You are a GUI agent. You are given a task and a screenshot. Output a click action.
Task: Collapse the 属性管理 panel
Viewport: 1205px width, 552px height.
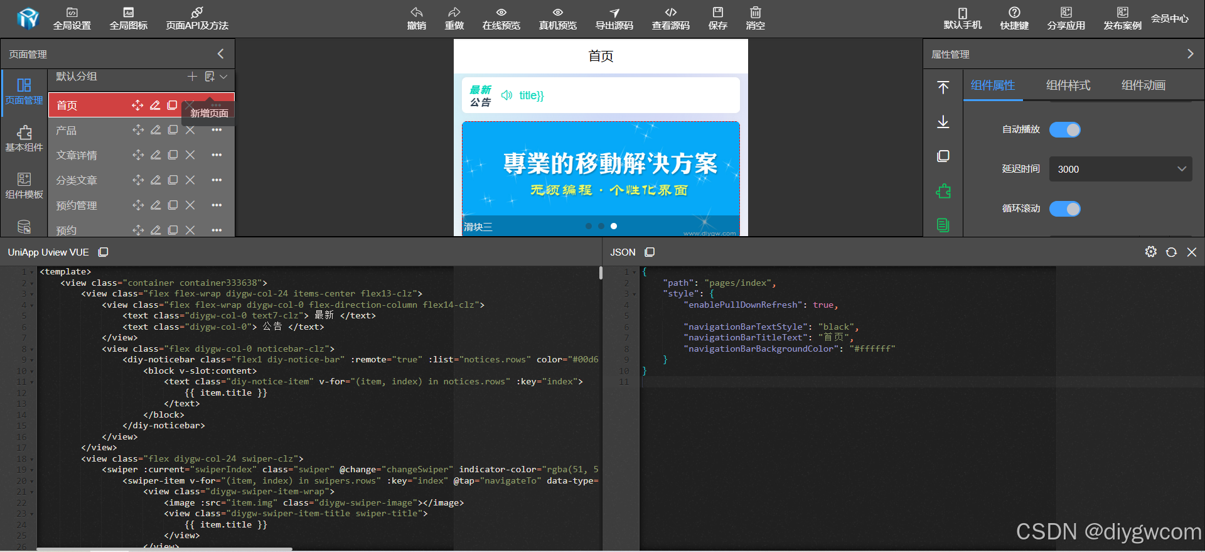[x=1190, y=54]
